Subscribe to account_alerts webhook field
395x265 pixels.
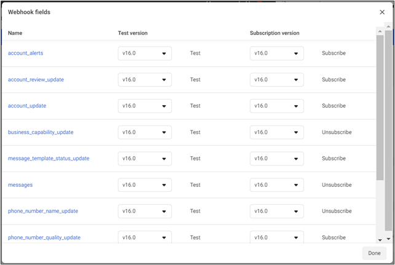(x=334, y=53)
